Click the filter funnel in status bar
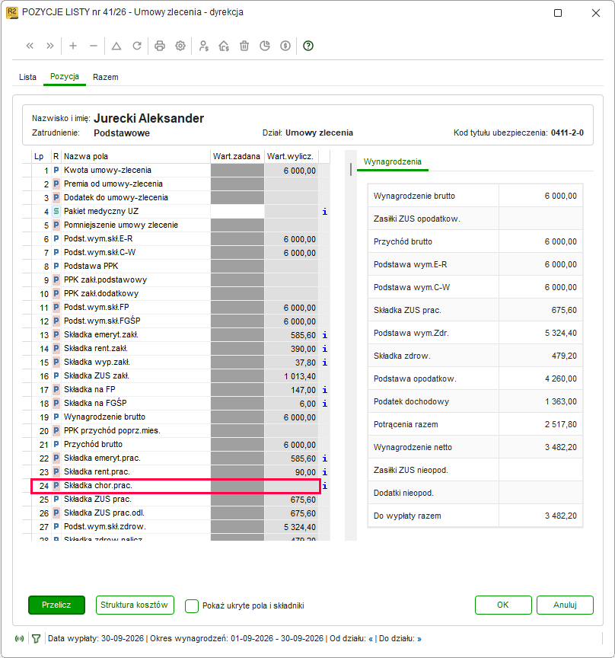 tap(36, 639)
